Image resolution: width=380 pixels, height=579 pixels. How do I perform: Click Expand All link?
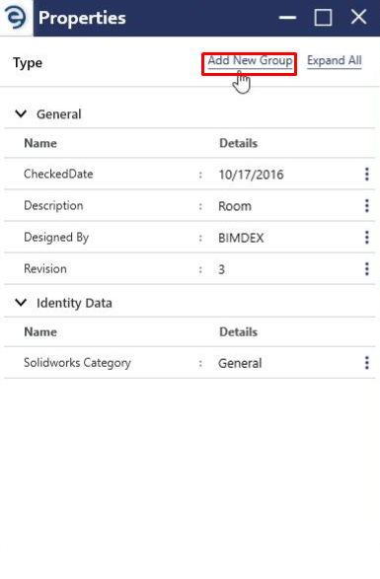click(x=335, y=60)
